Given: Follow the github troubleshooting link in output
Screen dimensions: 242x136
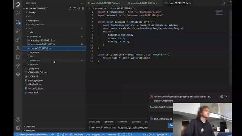Looking at the screenshot, I should tap(133, 128).
